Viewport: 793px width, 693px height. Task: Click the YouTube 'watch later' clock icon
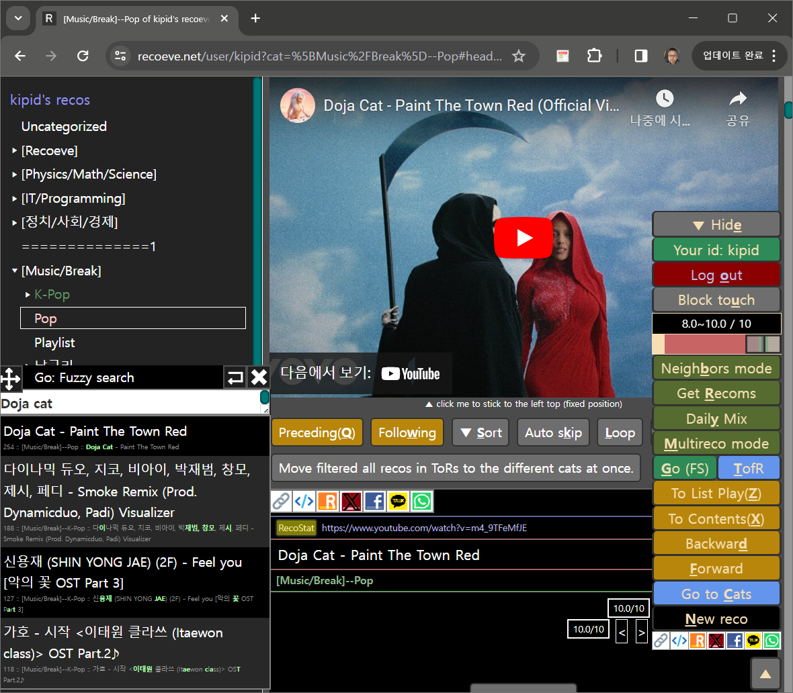[665, 99]
